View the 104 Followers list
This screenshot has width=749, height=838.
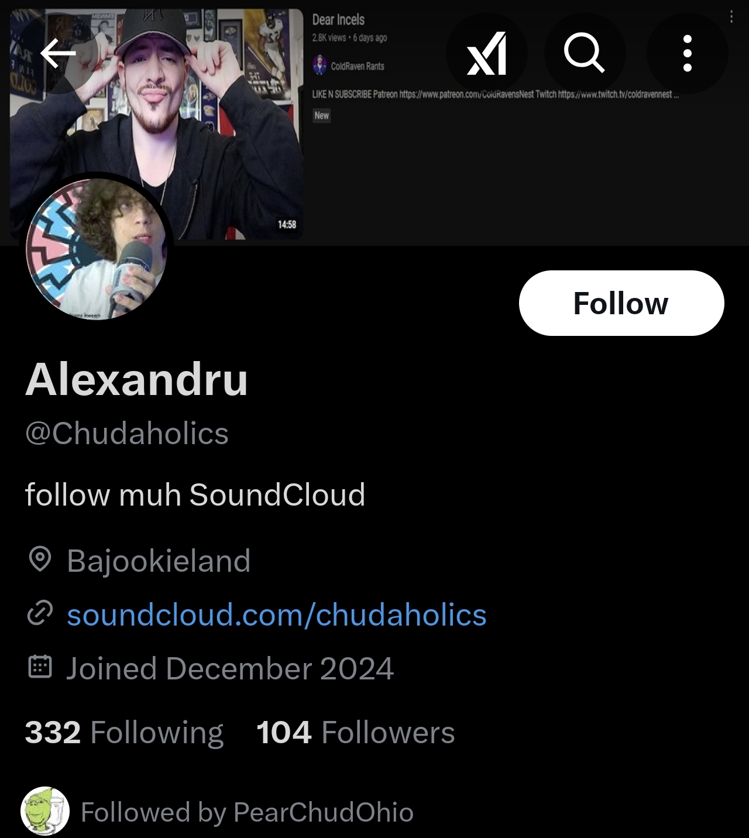pyautogui.click(x=356, y=733)
